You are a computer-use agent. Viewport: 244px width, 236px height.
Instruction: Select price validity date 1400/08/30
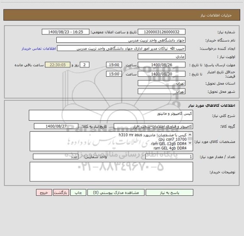coord(161,74)
